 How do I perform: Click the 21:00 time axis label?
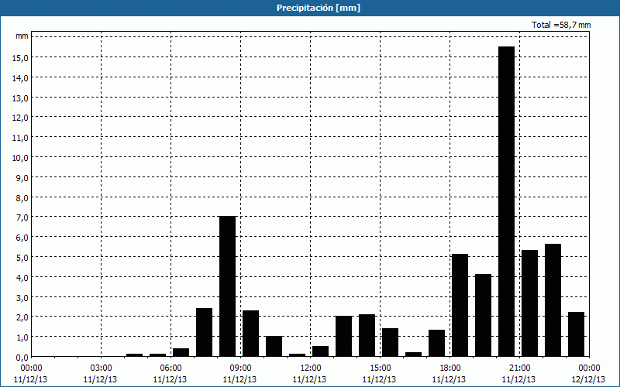click(519, 368)
